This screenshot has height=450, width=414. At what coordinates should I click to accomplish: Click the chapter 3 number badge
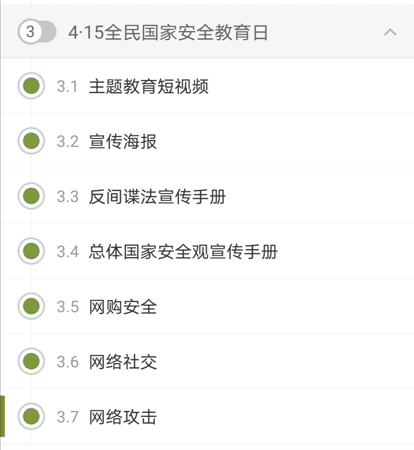pos(30,32)
